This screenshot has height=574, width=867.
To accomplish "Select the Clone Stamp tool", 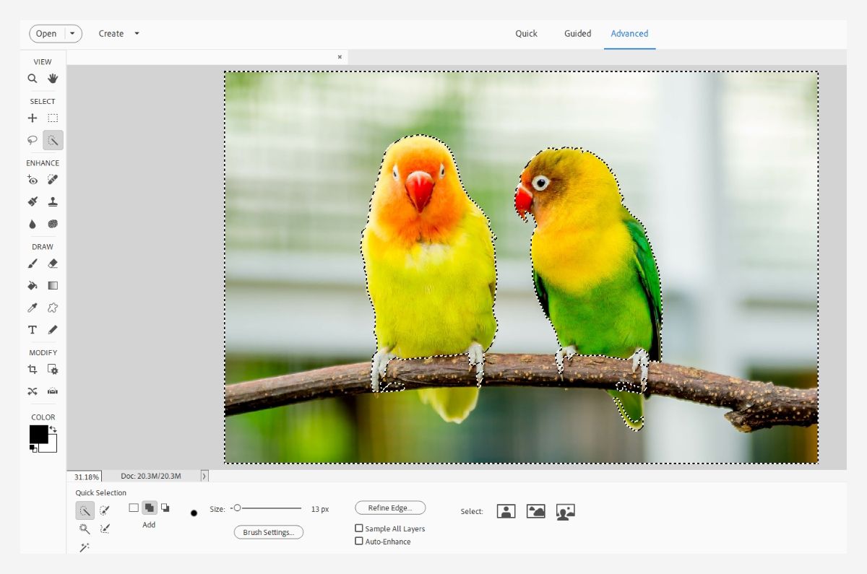I will click(53, 202).
